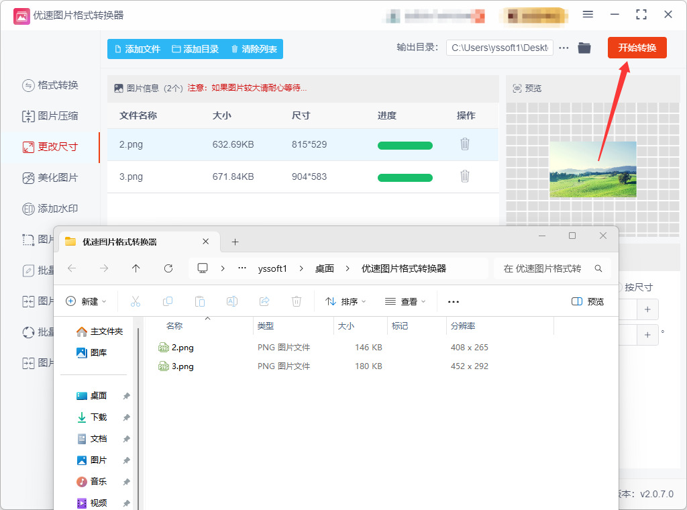The width and height of the screenshot is (687, 510).
Task: Clear the image list with 清除列表
Action: 254,49
